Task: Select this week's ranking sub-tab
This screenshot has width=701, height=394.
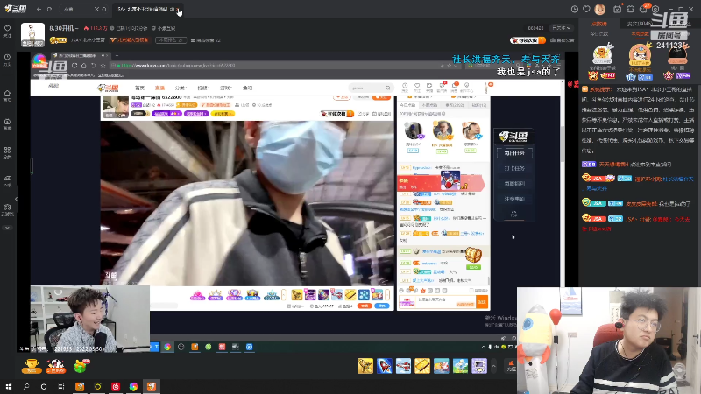Action: 640,34
